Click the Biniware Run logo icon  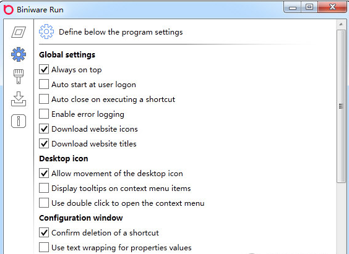click(x=9, y=9)
